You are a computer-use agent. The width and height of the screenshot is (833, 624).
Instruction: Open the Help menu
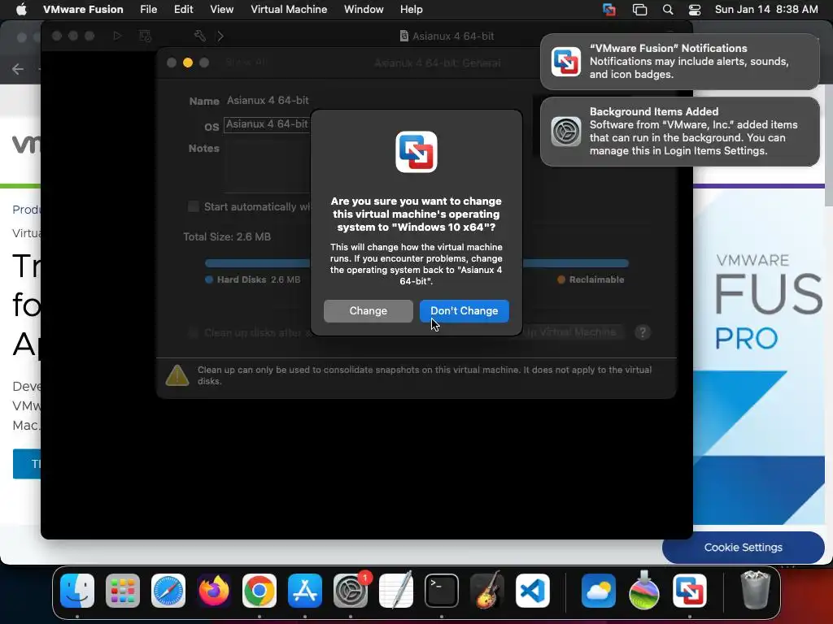pos(411,10)
